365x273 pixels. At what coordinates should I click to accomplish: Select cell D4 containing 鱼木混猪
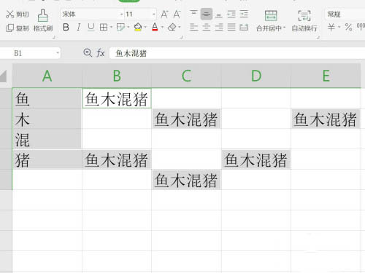coord(256,159)
